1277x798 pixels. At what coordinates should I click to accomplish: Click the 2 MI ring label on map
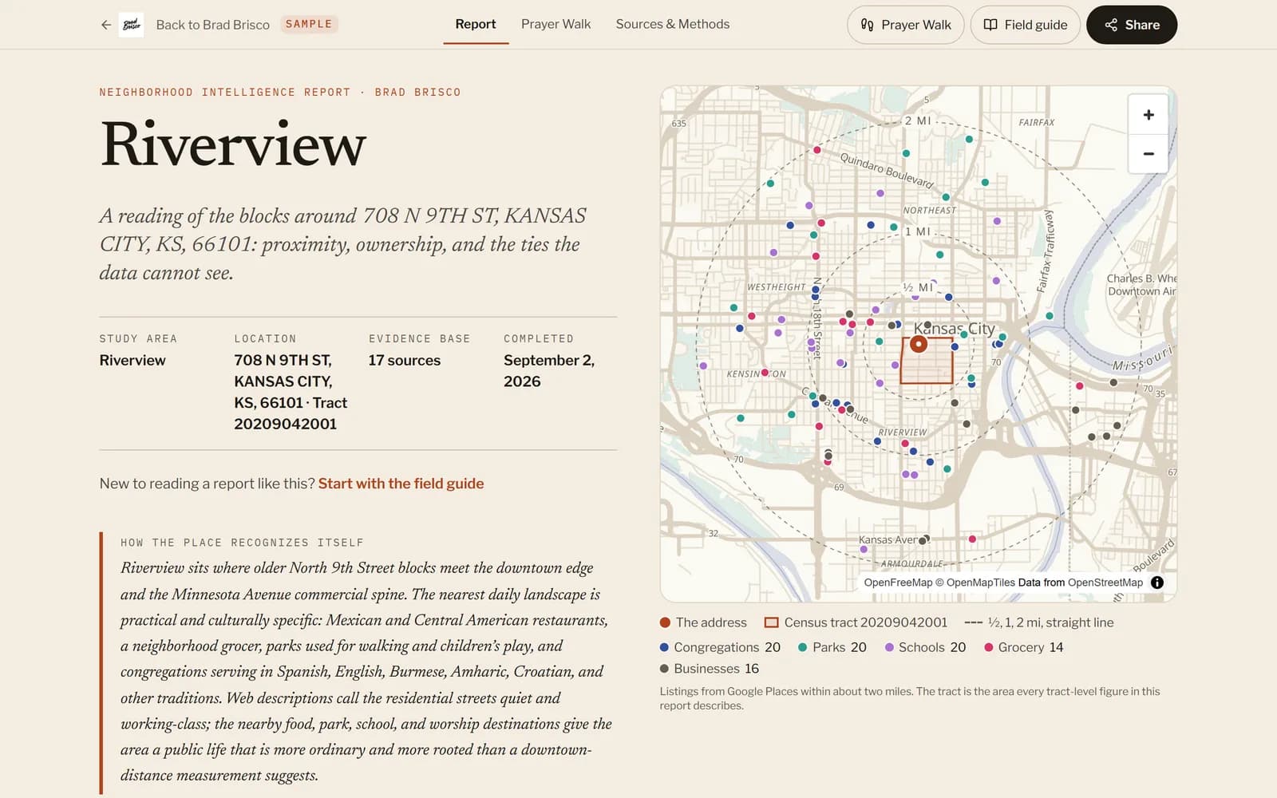[918, 120]
